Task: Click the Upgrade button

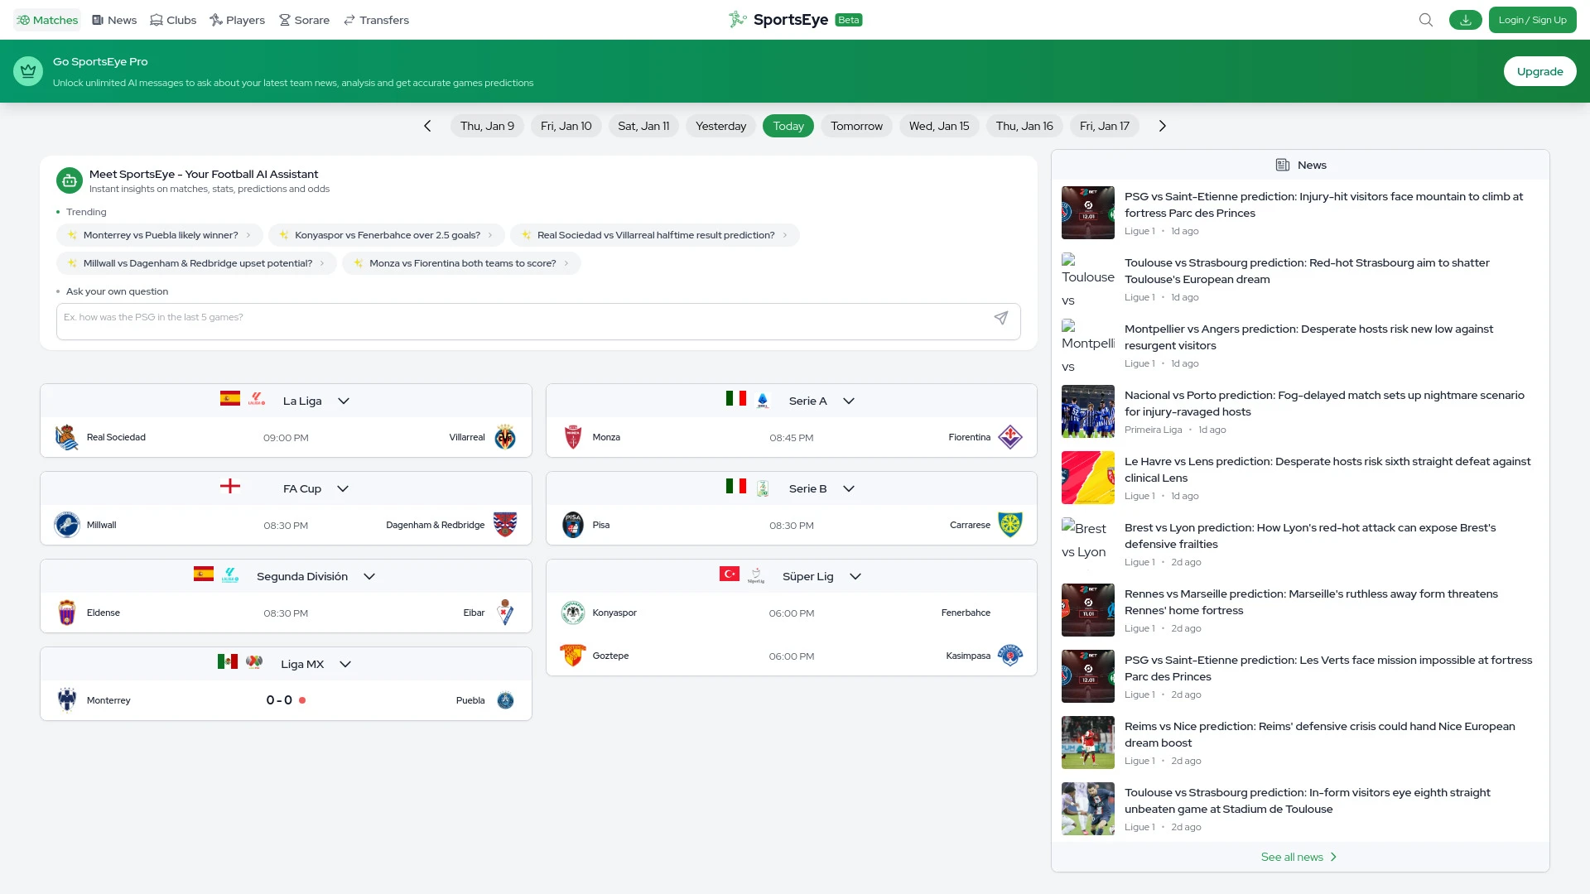Action: 1539,71
